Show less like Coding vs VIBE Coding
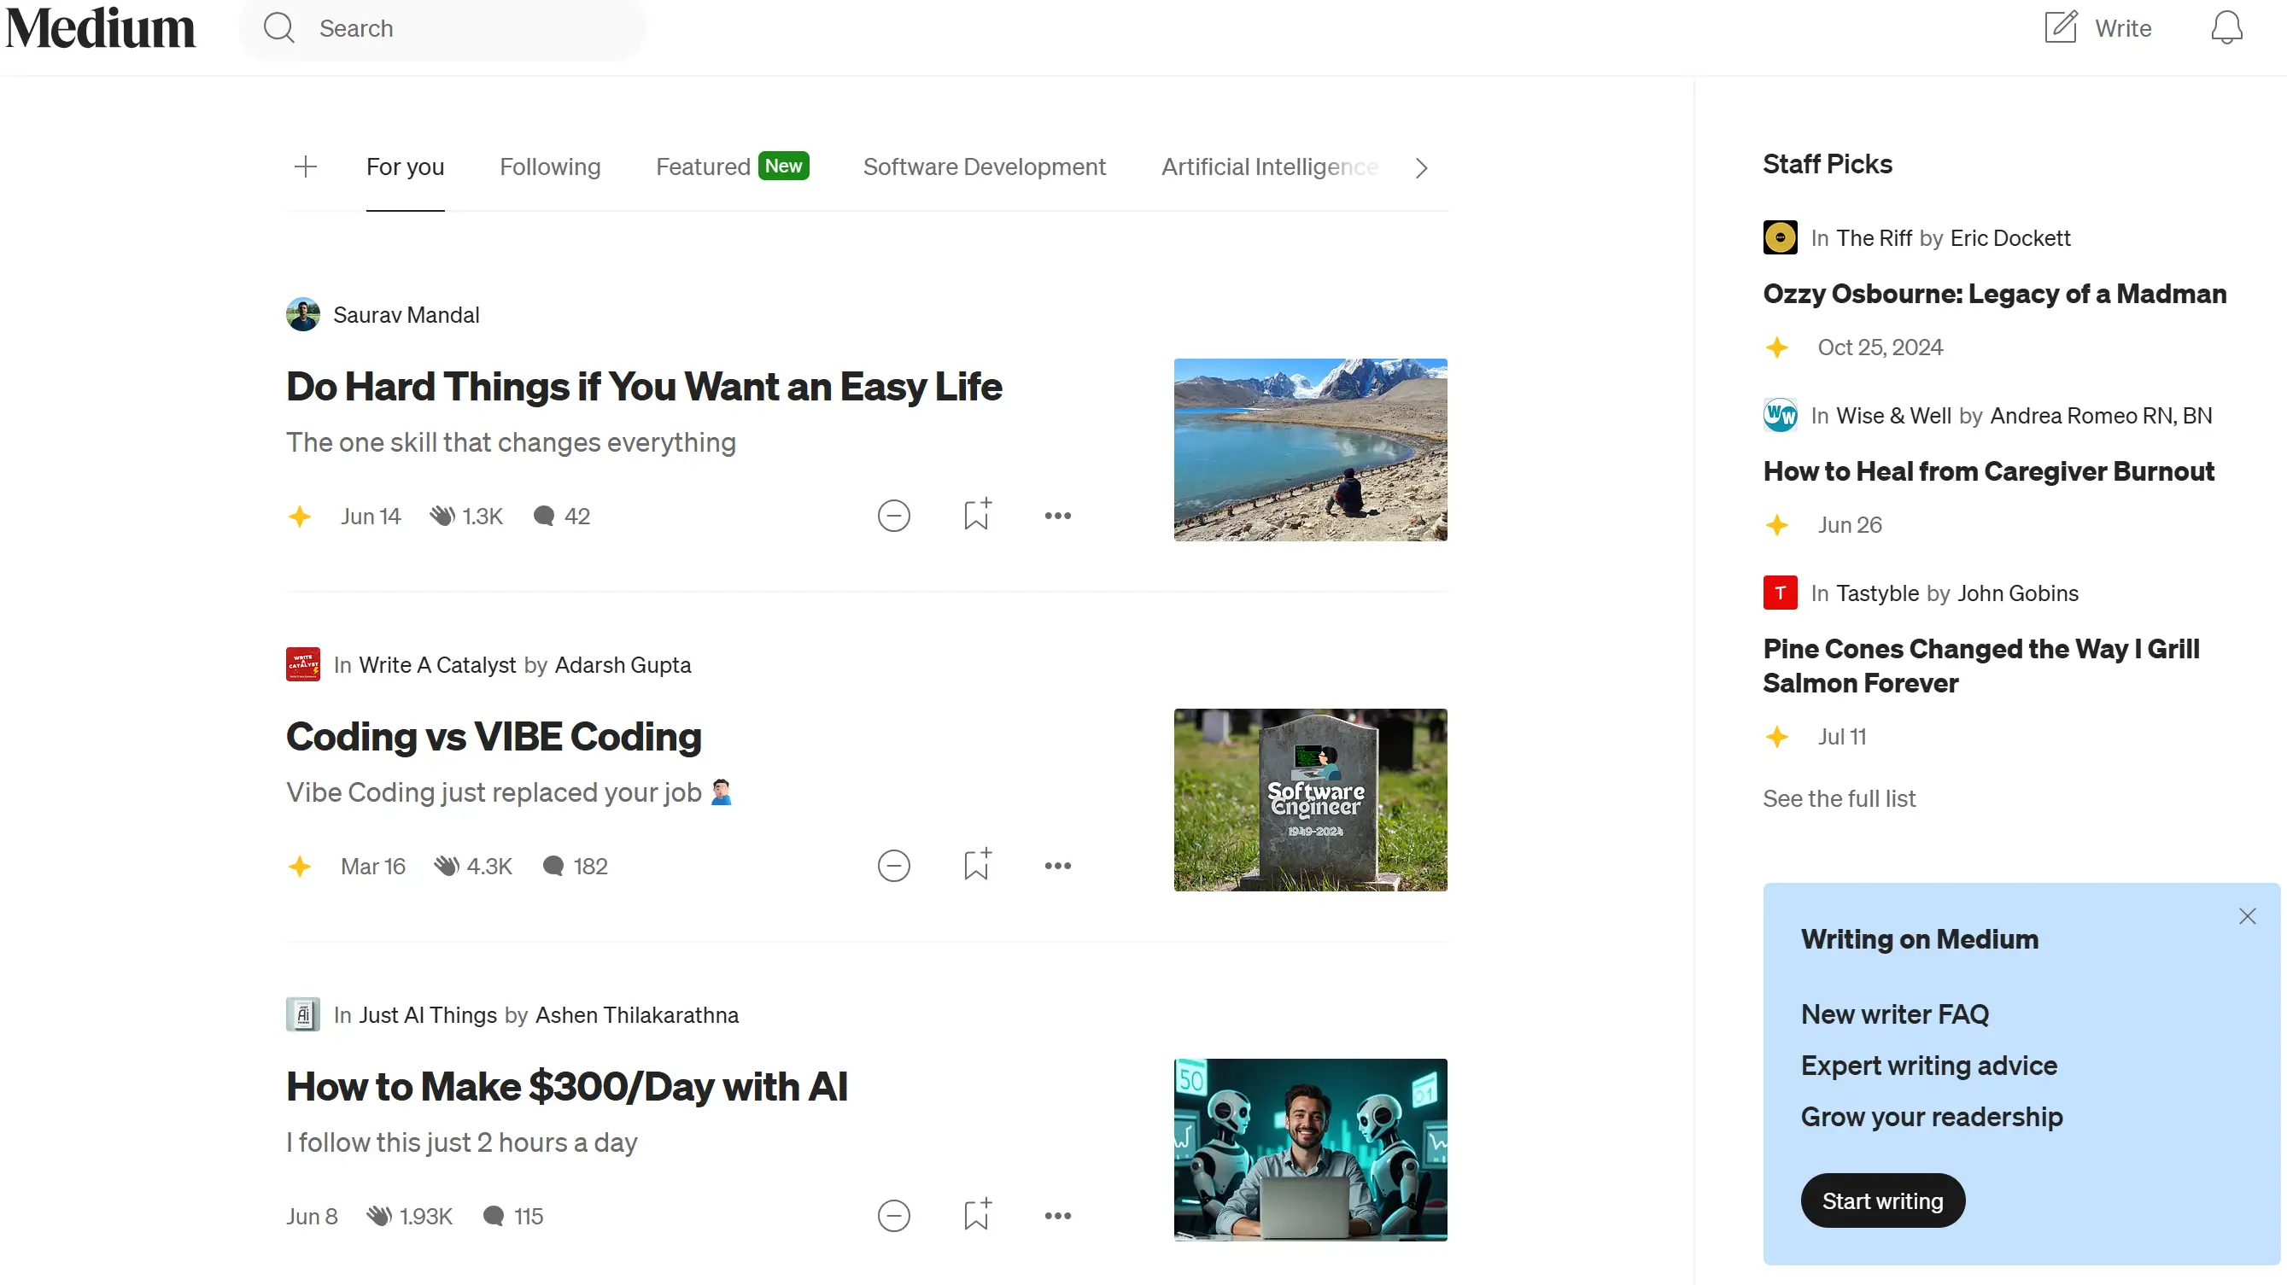The height and width of the screenshot is (1285, 2287). point(893,865)
